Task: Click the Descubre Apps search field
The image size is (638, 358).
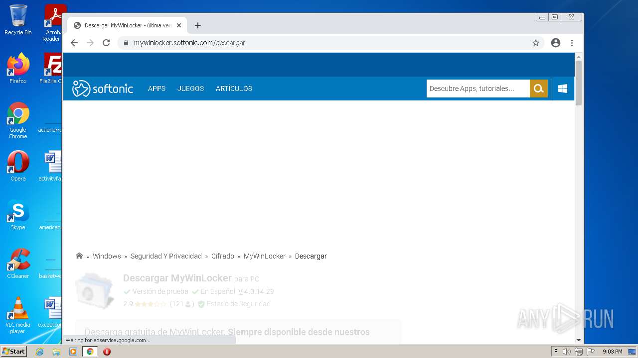Action: [x=478, y=89]
